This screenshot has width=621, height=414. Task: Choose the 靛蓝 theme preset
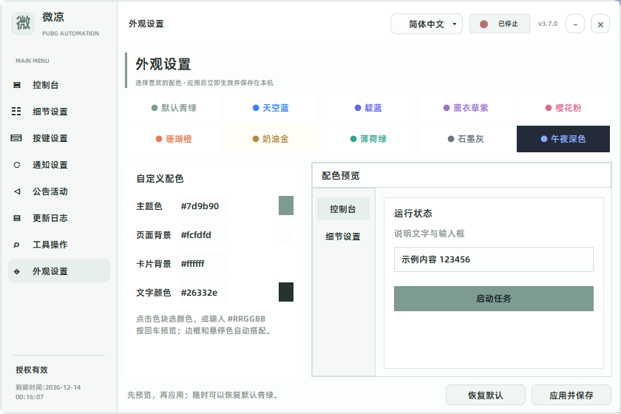368,108
